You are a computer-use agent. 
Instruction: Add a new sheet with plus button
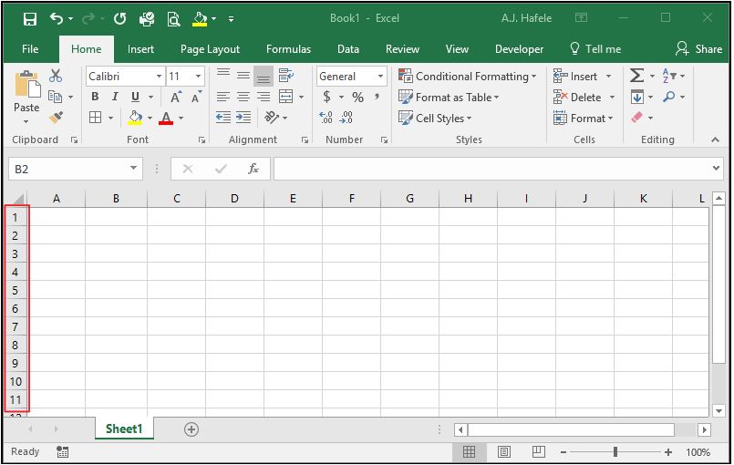click(191, 429)
